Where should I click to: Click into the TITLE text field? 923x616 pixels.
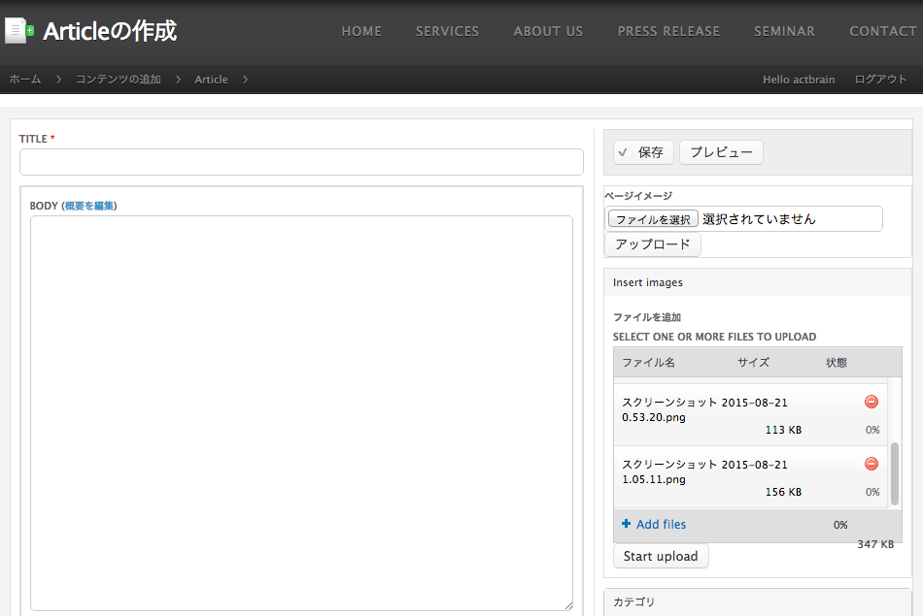point(301,162)
